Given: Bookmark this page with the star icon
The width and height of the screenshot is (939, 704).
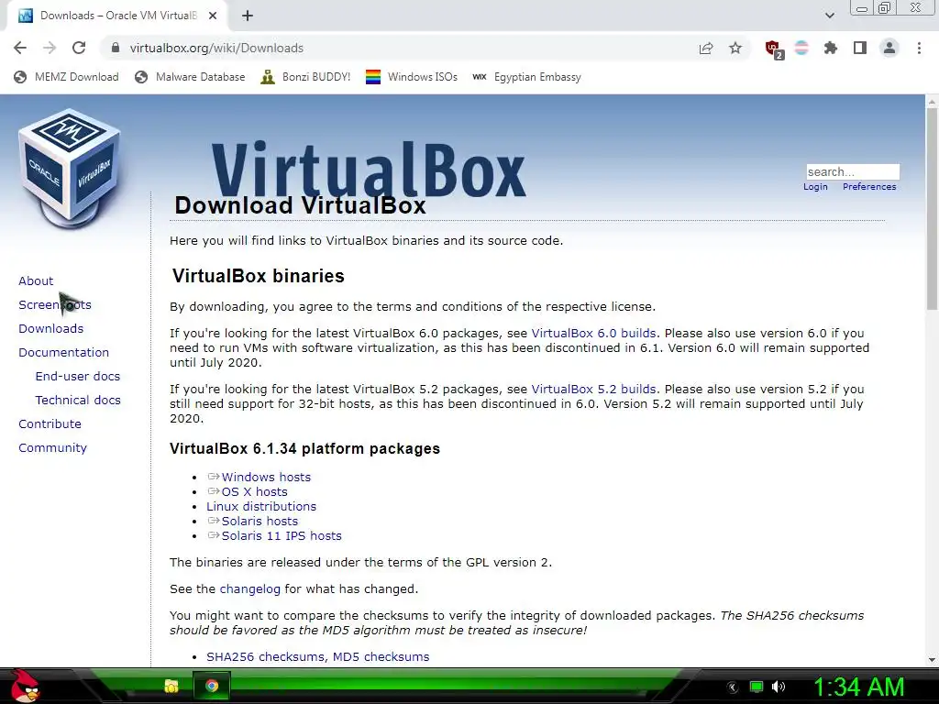Looking at the screenshot, I should click(735, 48).
